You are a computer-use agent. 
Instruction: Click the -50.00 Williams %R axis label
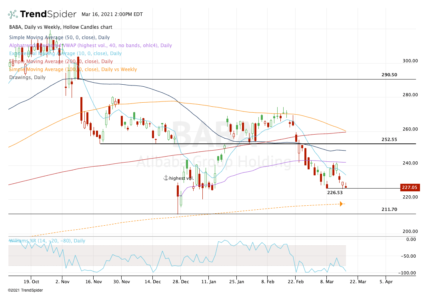pos(409,256)
